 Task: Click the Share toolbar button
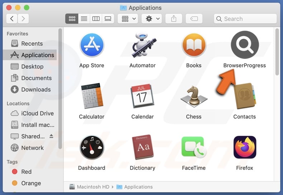click(174, 19)
